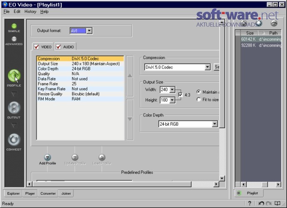The width and height of the screenshot is (287, 208).
Task: Open the History menu
Action: point(30,12)
